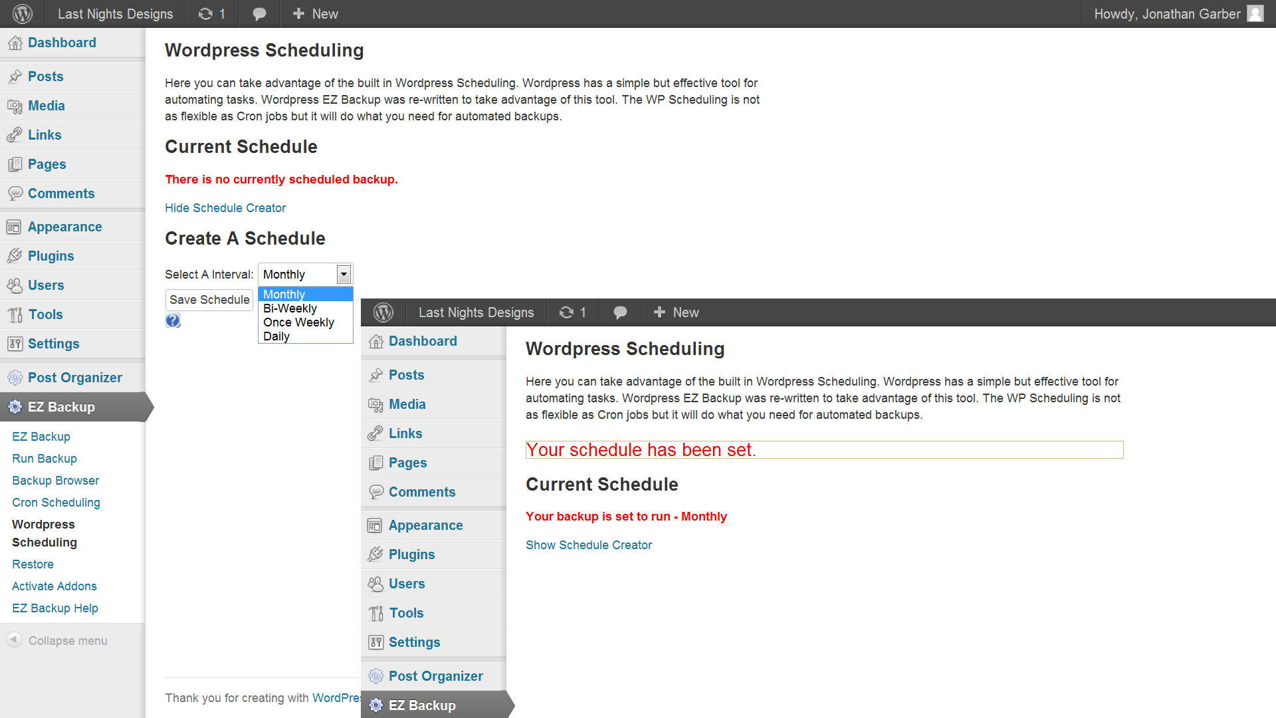Viewport: 1276px width, 718px height.
Task: Click the Tools icon in second screenshot's sidebar
Action: [x=376, y=613]
